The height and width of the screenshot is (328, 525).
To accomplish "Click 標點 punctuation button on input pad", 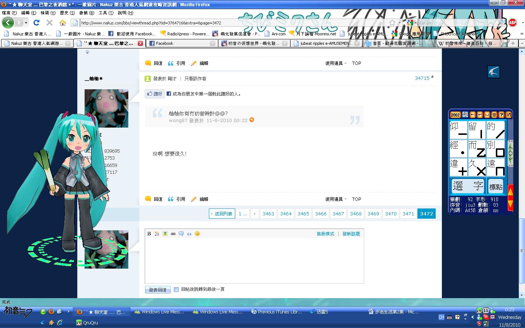I will tap(496, 186).
